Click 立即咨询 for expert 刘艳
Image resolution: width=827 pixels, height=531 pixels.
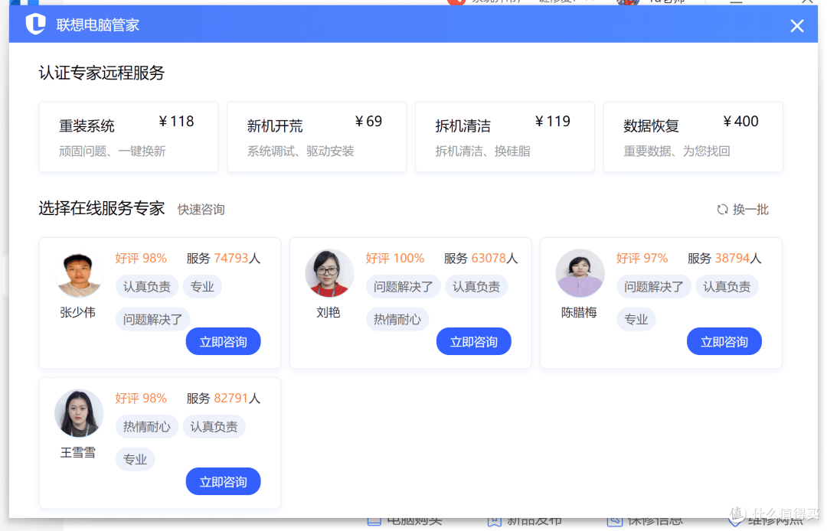pyautogui.click(x=474, y=341)
